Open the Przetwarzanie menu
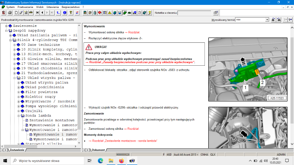This screenshot has width=294, height=165. tap(25, 7)
